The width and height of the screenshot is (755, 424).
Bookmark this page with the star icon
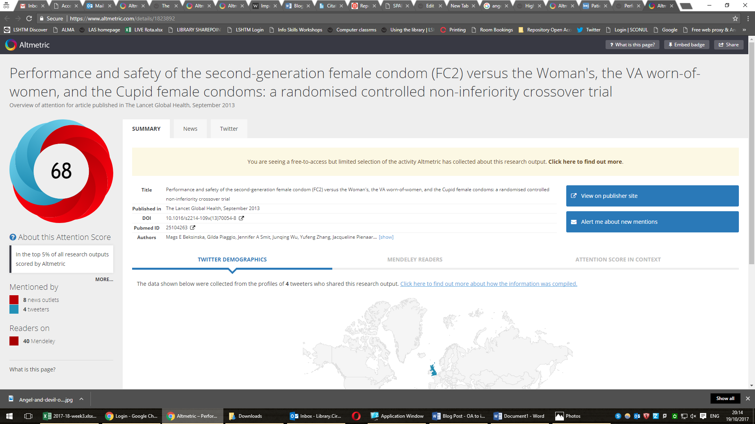pyautogui.click(x=735, y=18)
